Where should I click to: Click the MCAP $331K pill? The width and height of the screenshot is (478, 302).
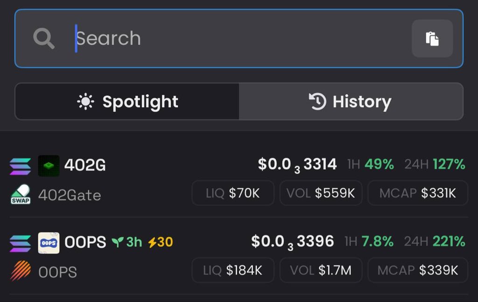click(x=418, y=193)
